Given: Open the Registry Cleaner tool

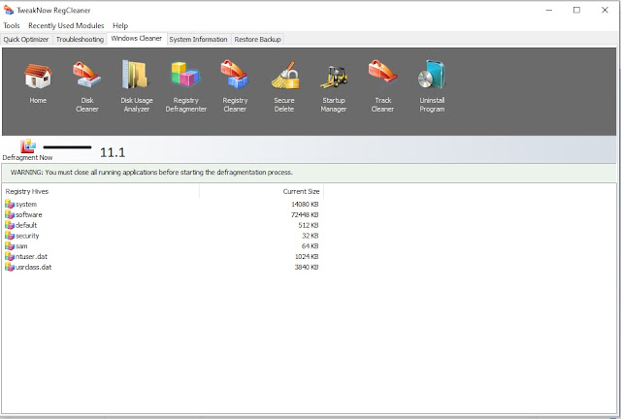Looking at the screenshot, I should pyautogui.click(x=235, y=74).
